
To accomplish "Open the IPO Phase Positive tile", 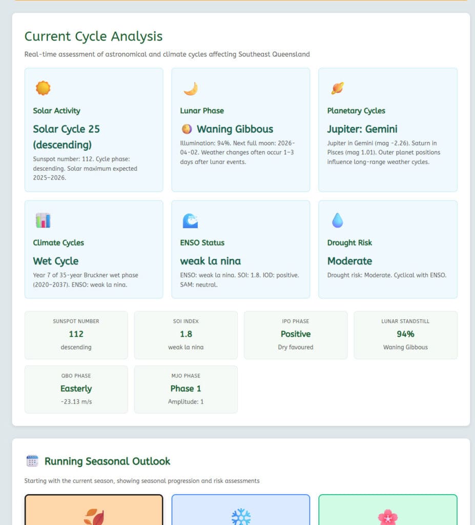I will tap(295, 335).
